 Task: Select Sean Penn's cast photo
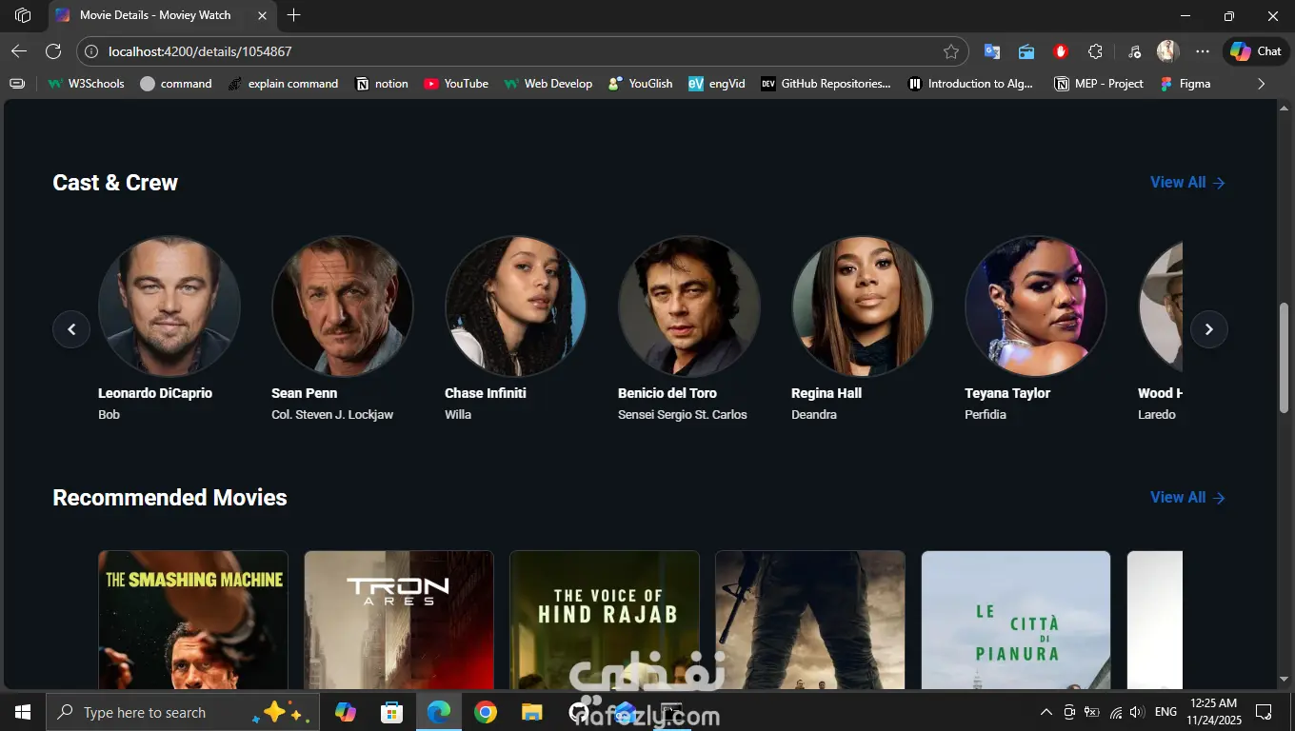point(343,306)
